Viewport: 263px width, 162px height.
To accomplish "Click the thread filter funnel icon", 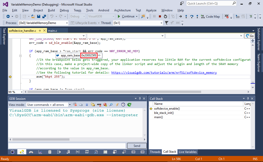I will pyautogui.click(x=166, y=23).
